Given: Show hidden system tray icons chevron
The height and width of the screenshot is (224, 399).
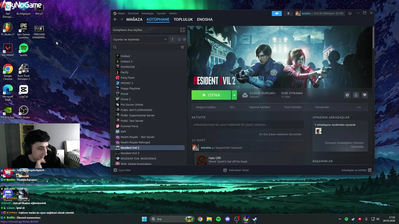Looking at the screenshot, I should (x=340, y=219).
